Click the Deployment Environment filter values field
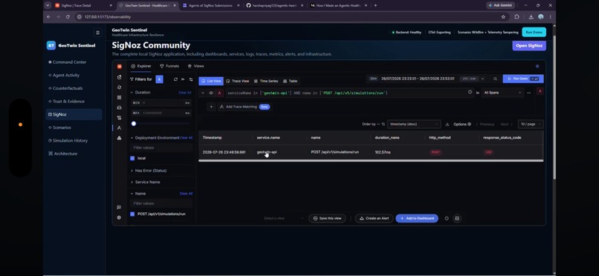599x276 pixels. (161, 148)
